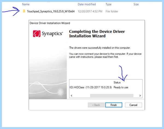Select the Touchpad_Synaptics_19.0.25.9_W10x64 folder name
This screenshot has width=164, height=129.
click(x=51, y=11)
